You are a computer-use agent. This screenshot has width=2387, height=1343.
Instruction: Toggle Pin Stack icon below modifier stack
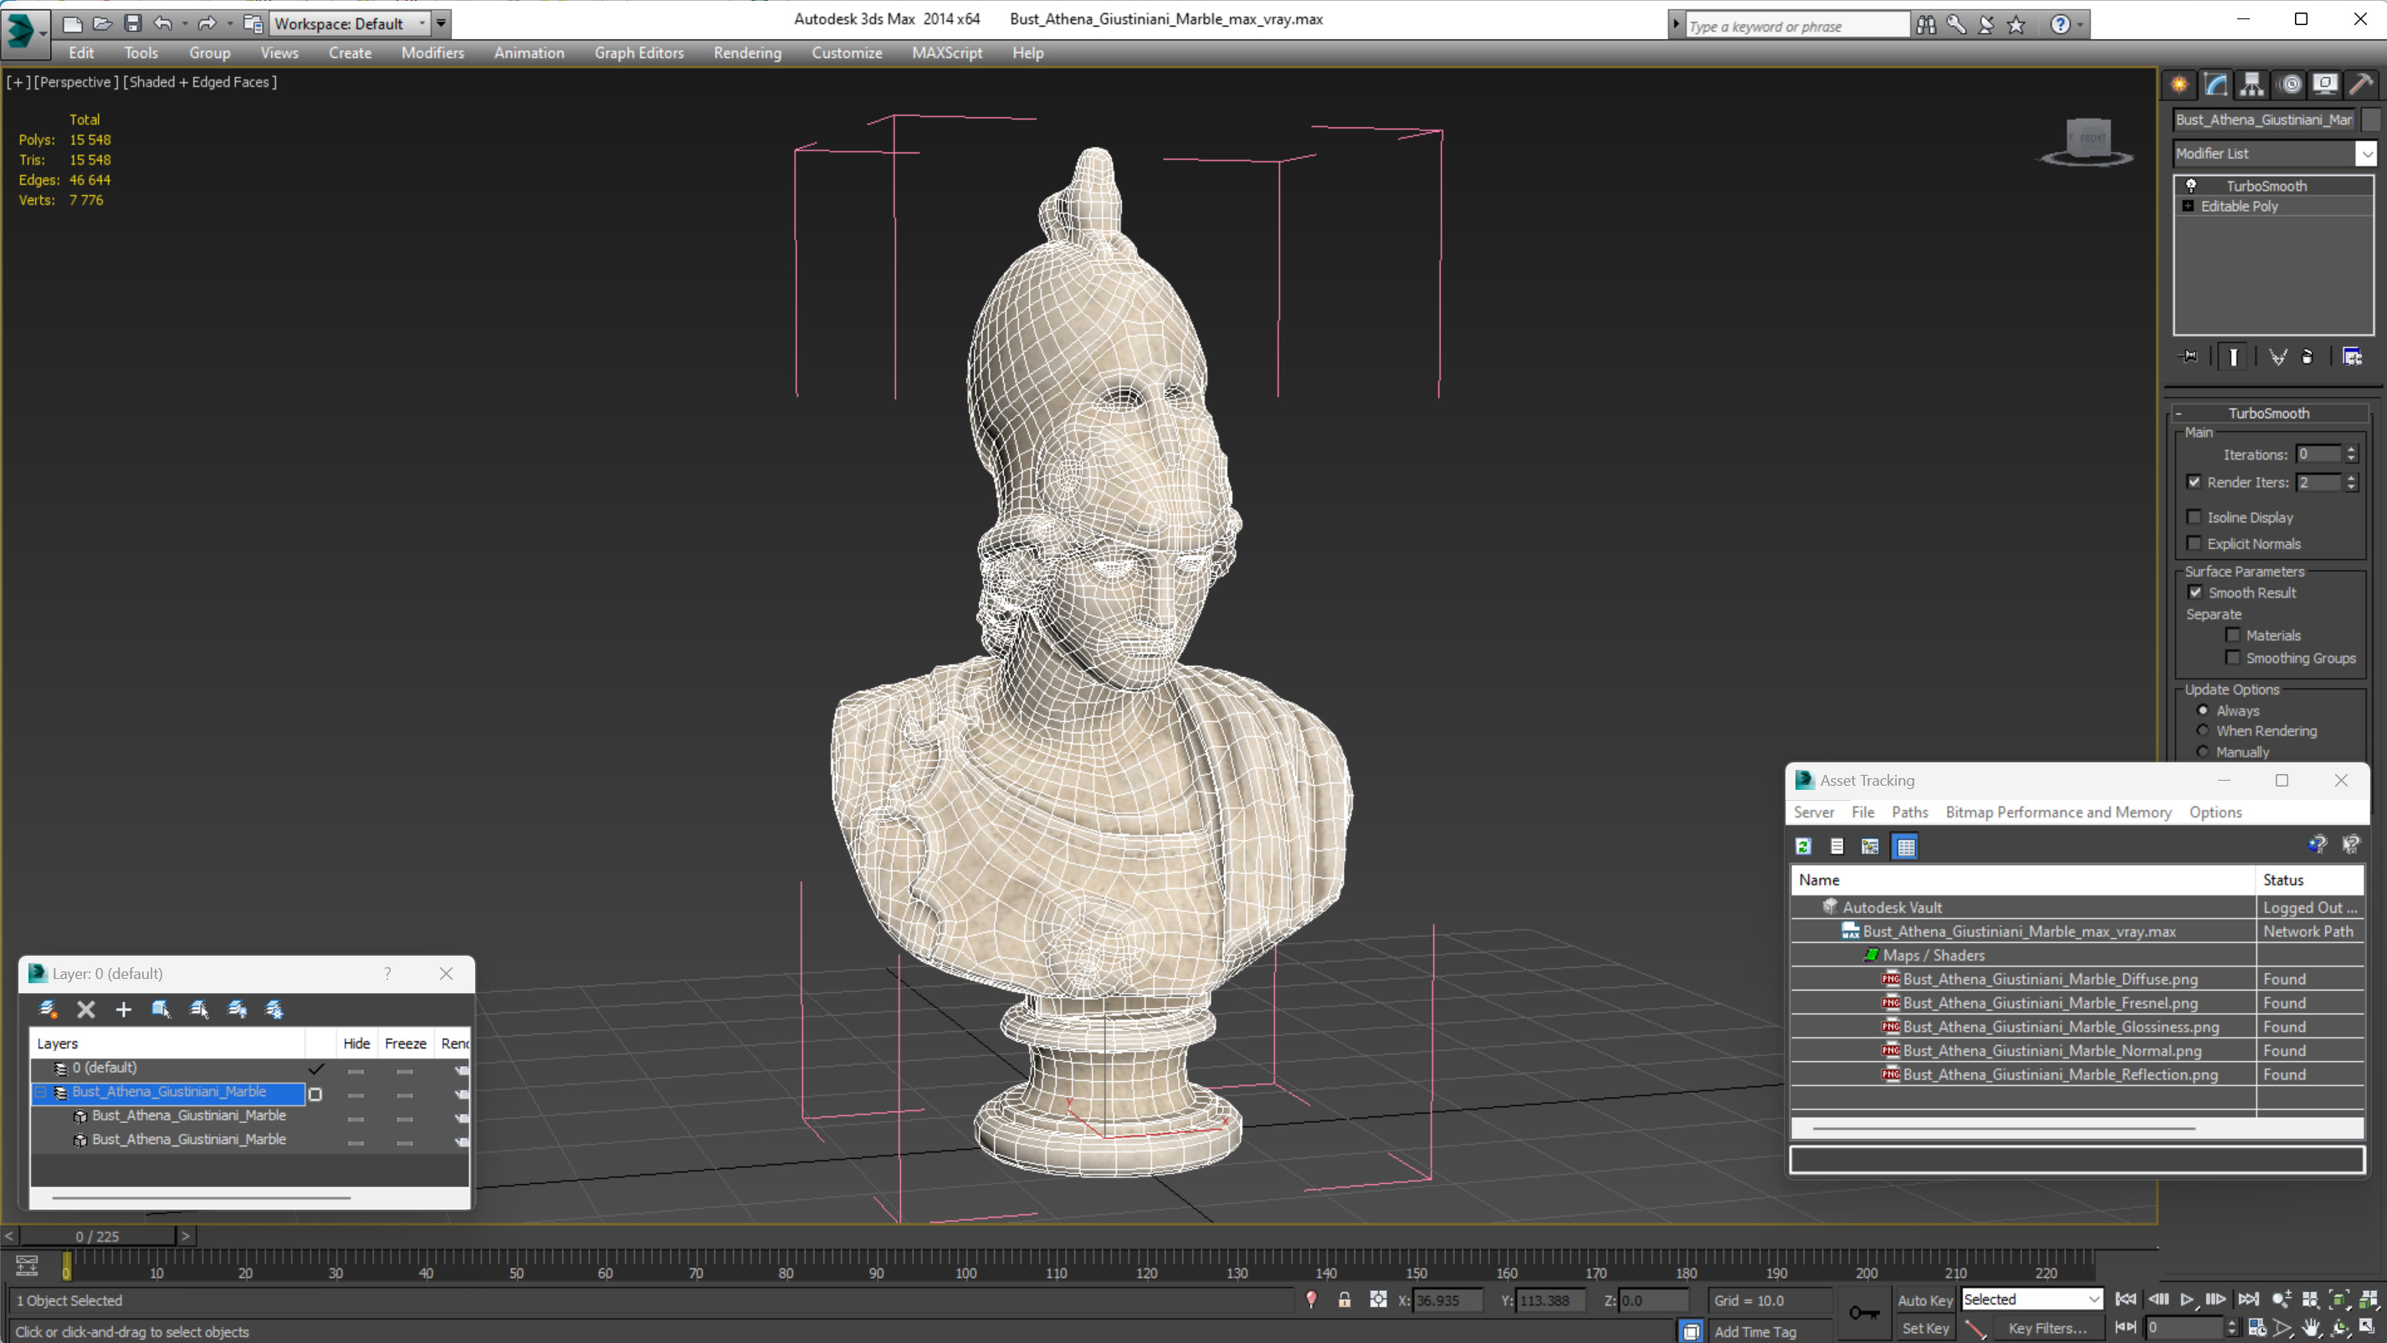pos(2189,356)
